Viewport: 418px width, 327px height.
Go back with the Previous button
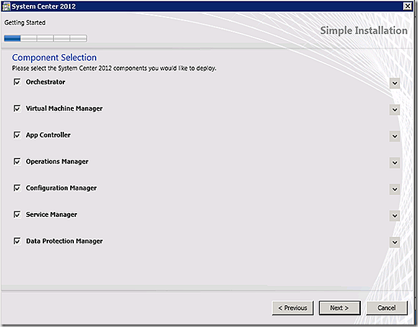(x=293, y=308)
